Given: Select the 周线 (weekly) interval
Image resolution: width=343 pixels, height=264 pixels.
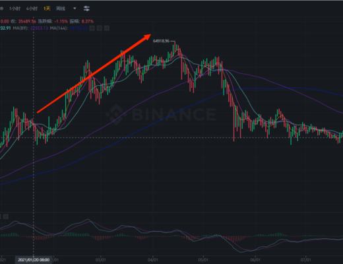Looking at the screenshot, I should 61,9.
